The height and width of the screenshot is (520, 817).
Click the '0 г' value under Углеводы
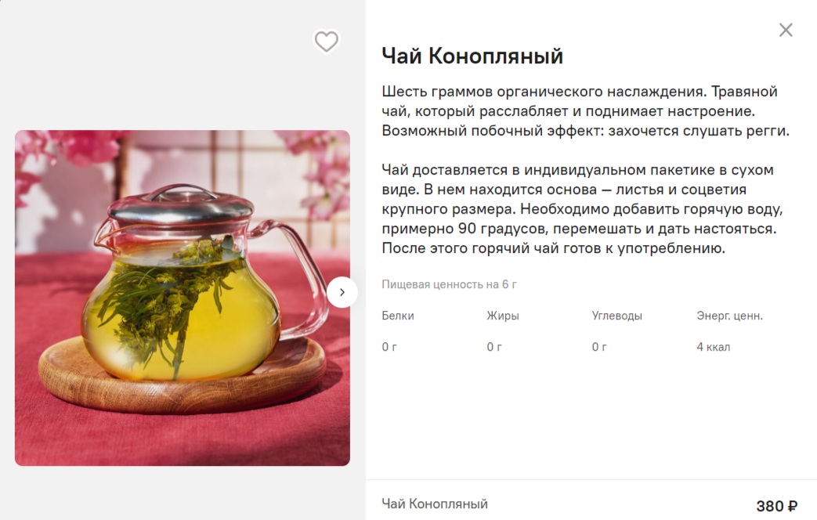click(x=599, y=347)
